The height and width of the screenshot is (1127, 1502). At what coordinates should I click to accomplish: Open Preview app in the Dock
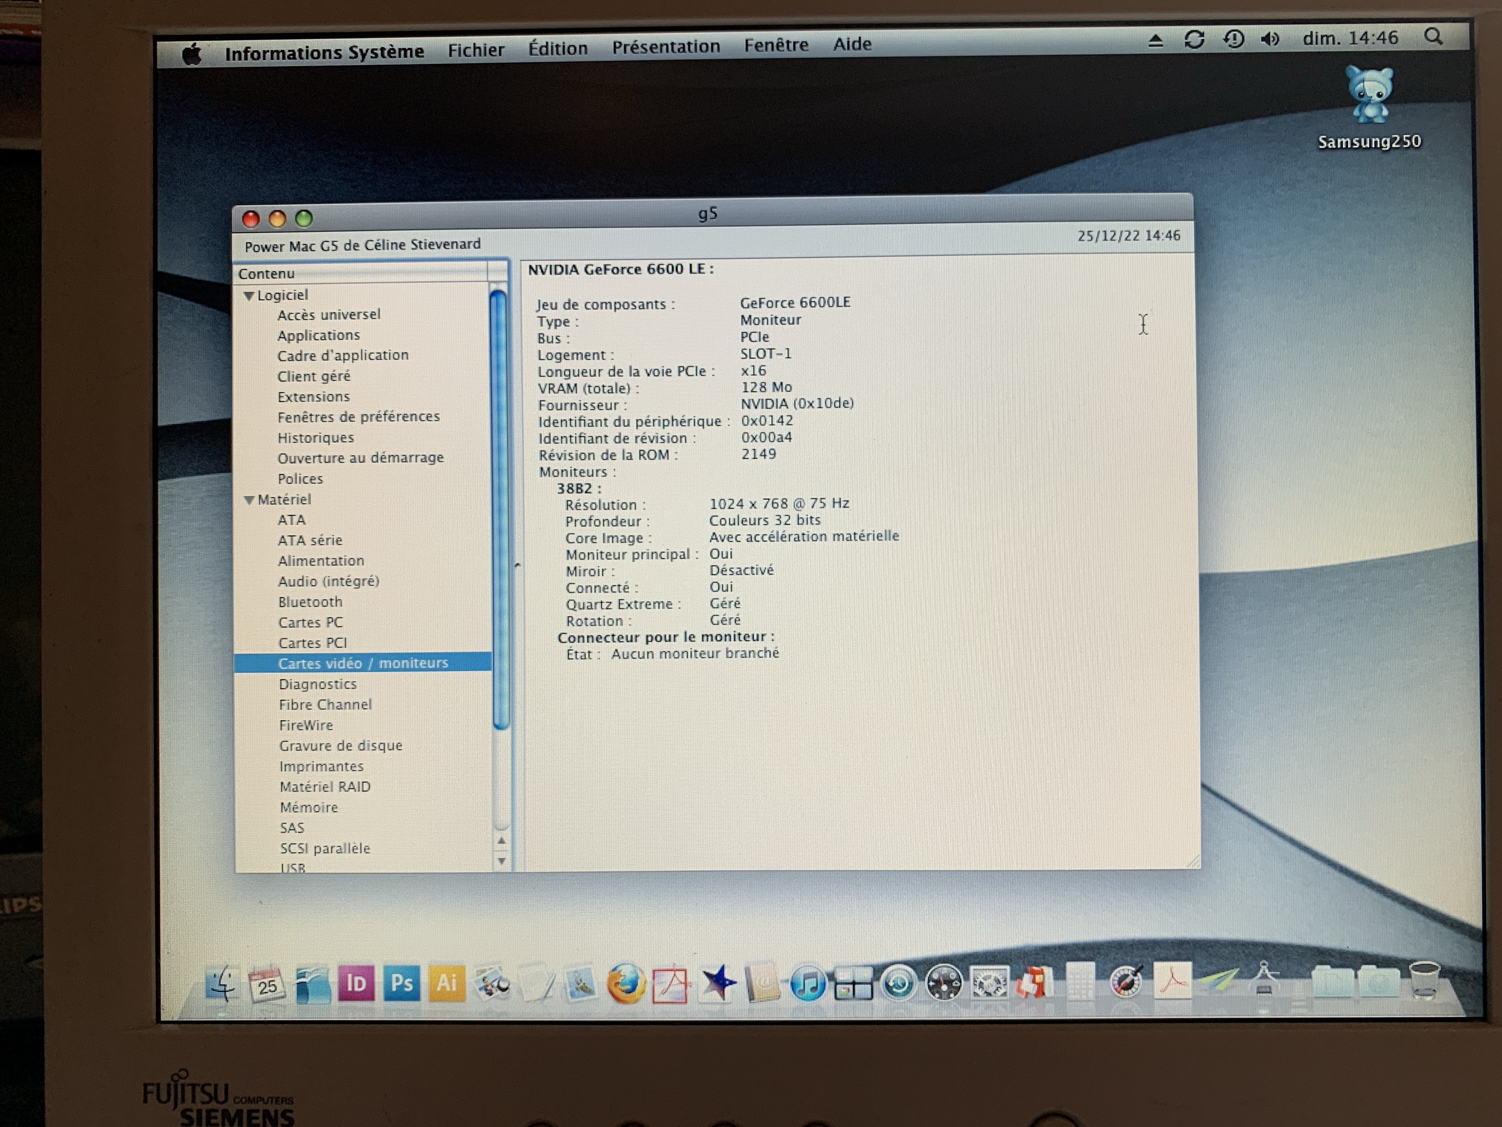[492, 983]
